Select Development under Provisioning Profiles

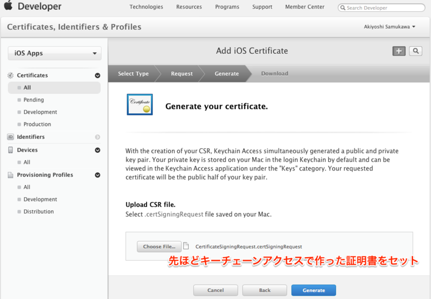40,200
